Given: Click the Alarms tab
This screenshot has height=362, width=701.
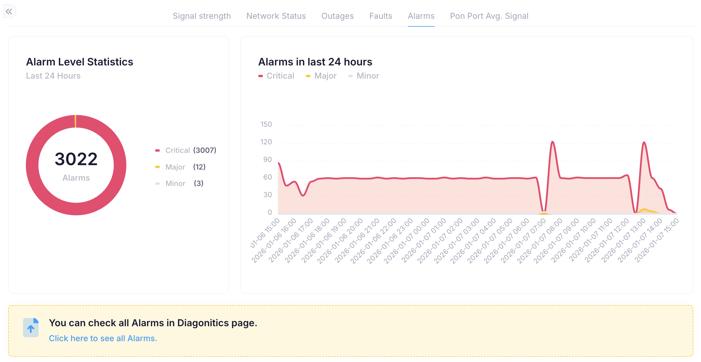Looking at the screenshot, I should pos(421,16).
